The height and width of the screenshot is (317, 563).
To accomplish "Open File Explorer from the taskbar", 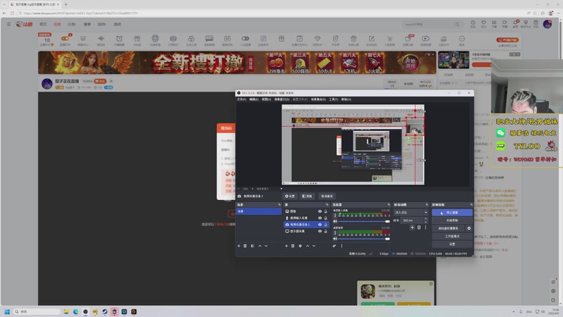I will (x=66, y=311).
